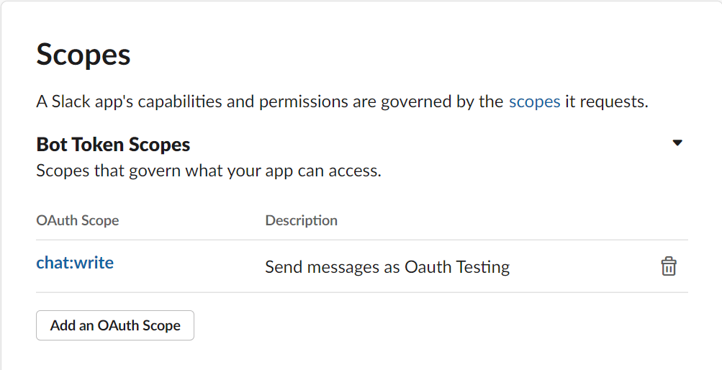This screenshot has width=722, height=370.
Task: Select the OAuth Scope column header
Action: tap(78, 220)
